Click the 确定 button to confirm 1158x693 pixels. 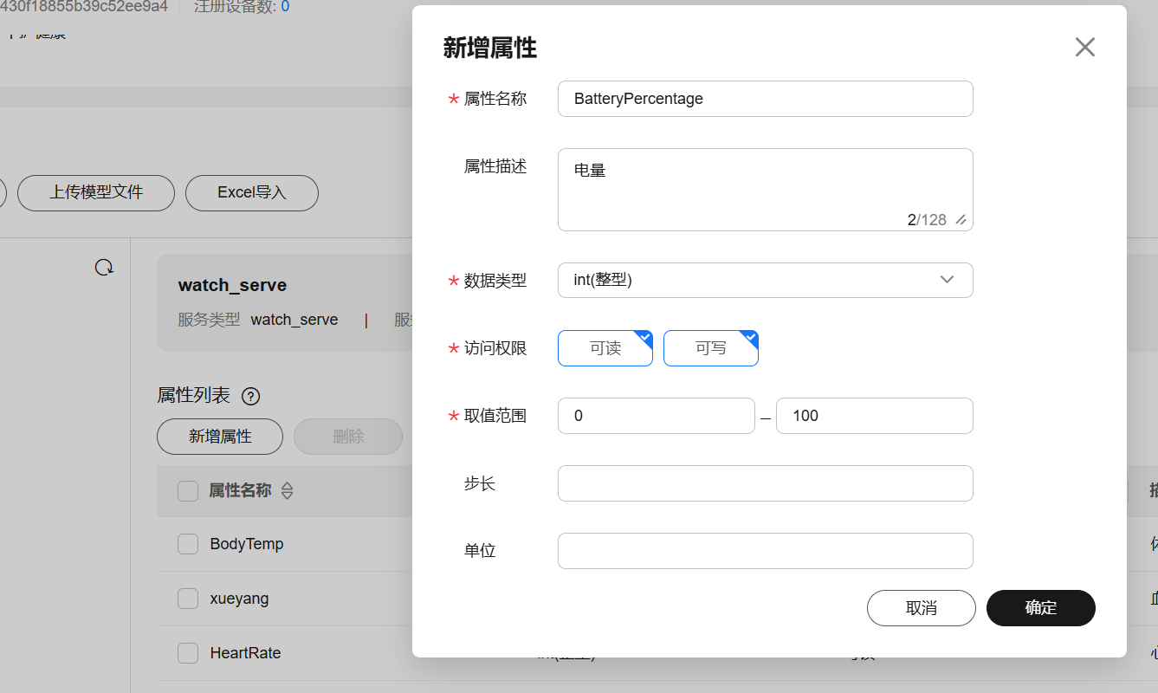point(1041,608)
